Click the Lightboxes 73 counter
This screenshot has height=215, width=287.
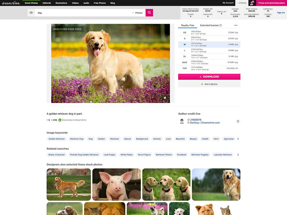[x=268, y=10]
